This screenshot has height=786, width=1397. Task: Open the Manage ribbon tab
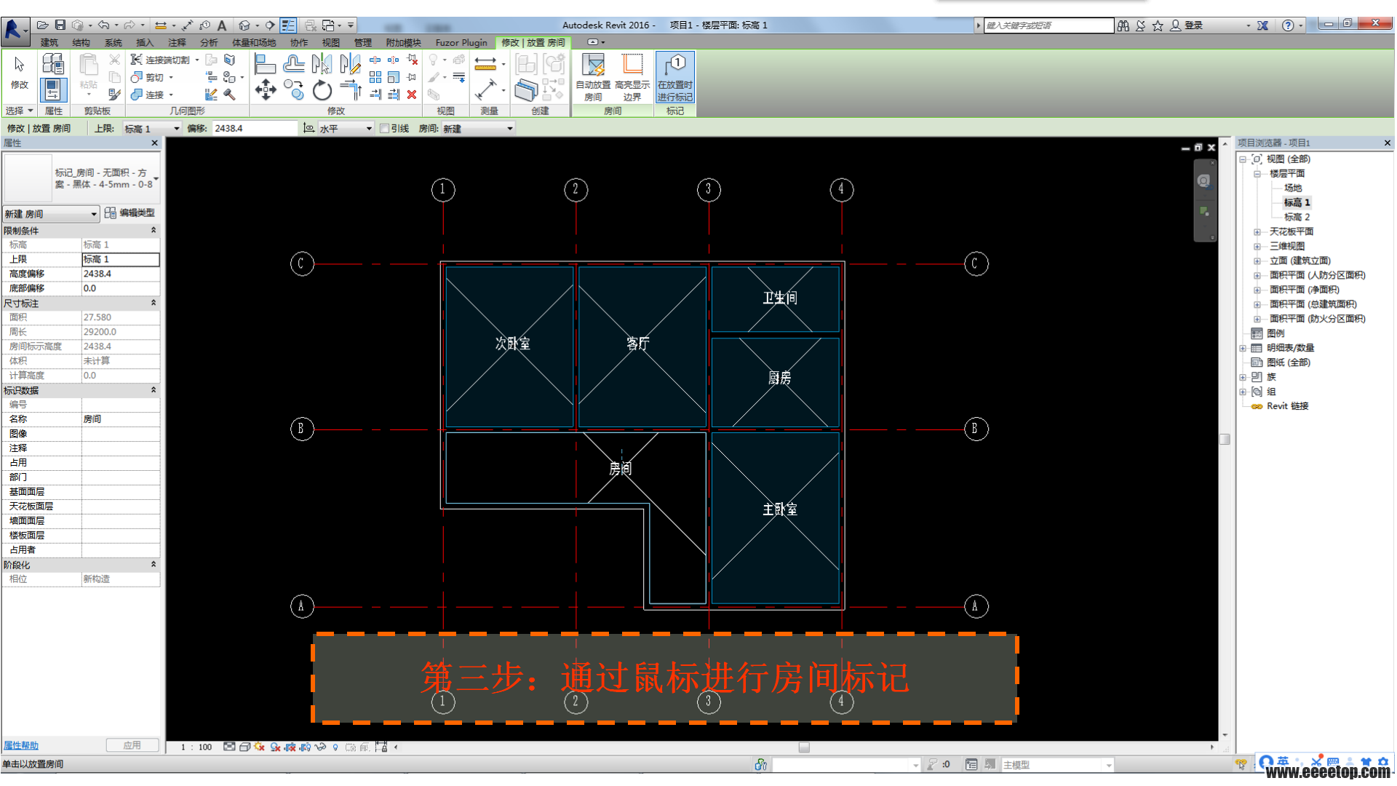[x=362, y=43]
